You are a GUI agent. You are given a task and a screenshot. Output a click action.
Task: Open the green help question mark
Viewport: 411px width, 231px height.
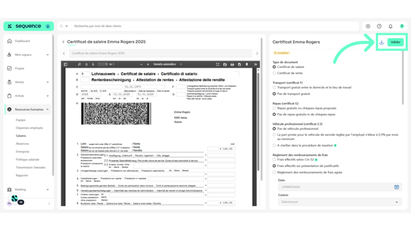[x=401, y=26]
